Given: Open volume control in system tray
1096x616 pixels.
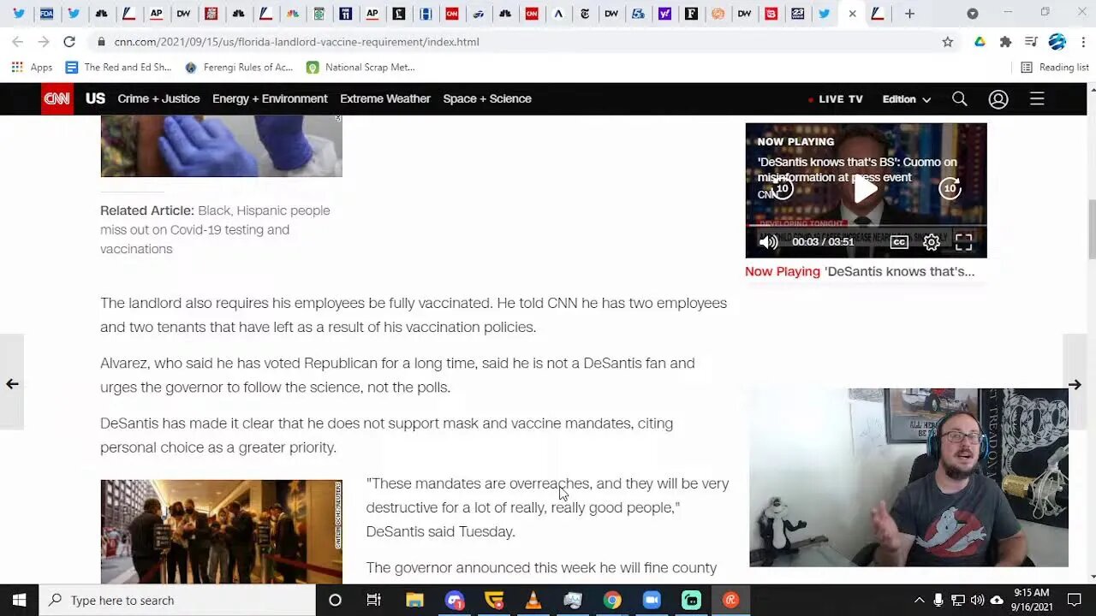Looking at the screenshot, I should 977,600.
